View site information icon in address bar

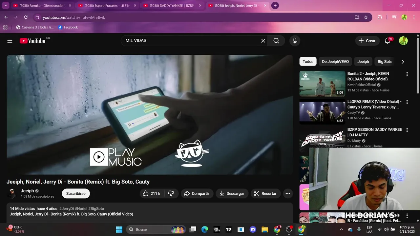(37, 17)
